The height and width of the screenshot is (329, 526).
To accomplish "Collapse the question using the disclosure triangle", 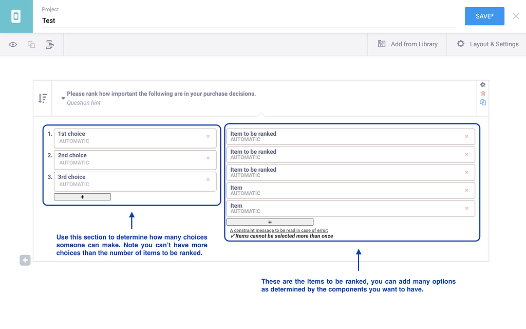I will coord(63,98).
